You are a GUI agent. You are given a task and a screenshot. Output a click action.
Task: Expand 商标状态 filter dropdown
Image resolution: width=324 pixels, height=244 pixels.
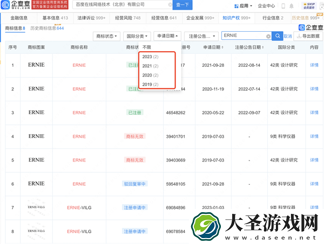pyautogui.click(x=106, y=36)
